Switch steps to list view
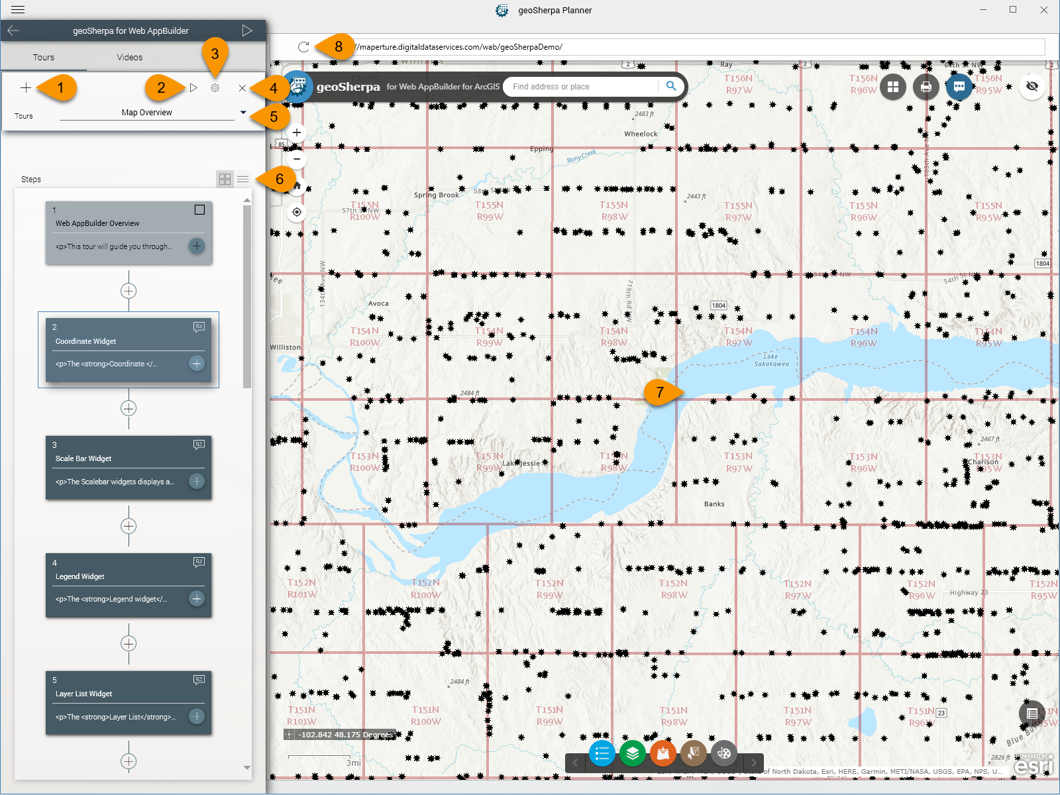This screenshot has height=795, width=1060. [243, 179]
